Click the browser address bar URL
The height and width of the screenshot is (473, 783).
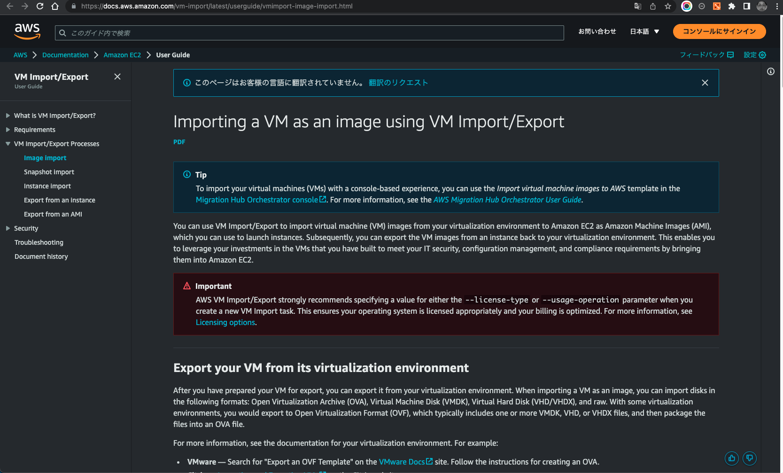click(x=217, y=6)
